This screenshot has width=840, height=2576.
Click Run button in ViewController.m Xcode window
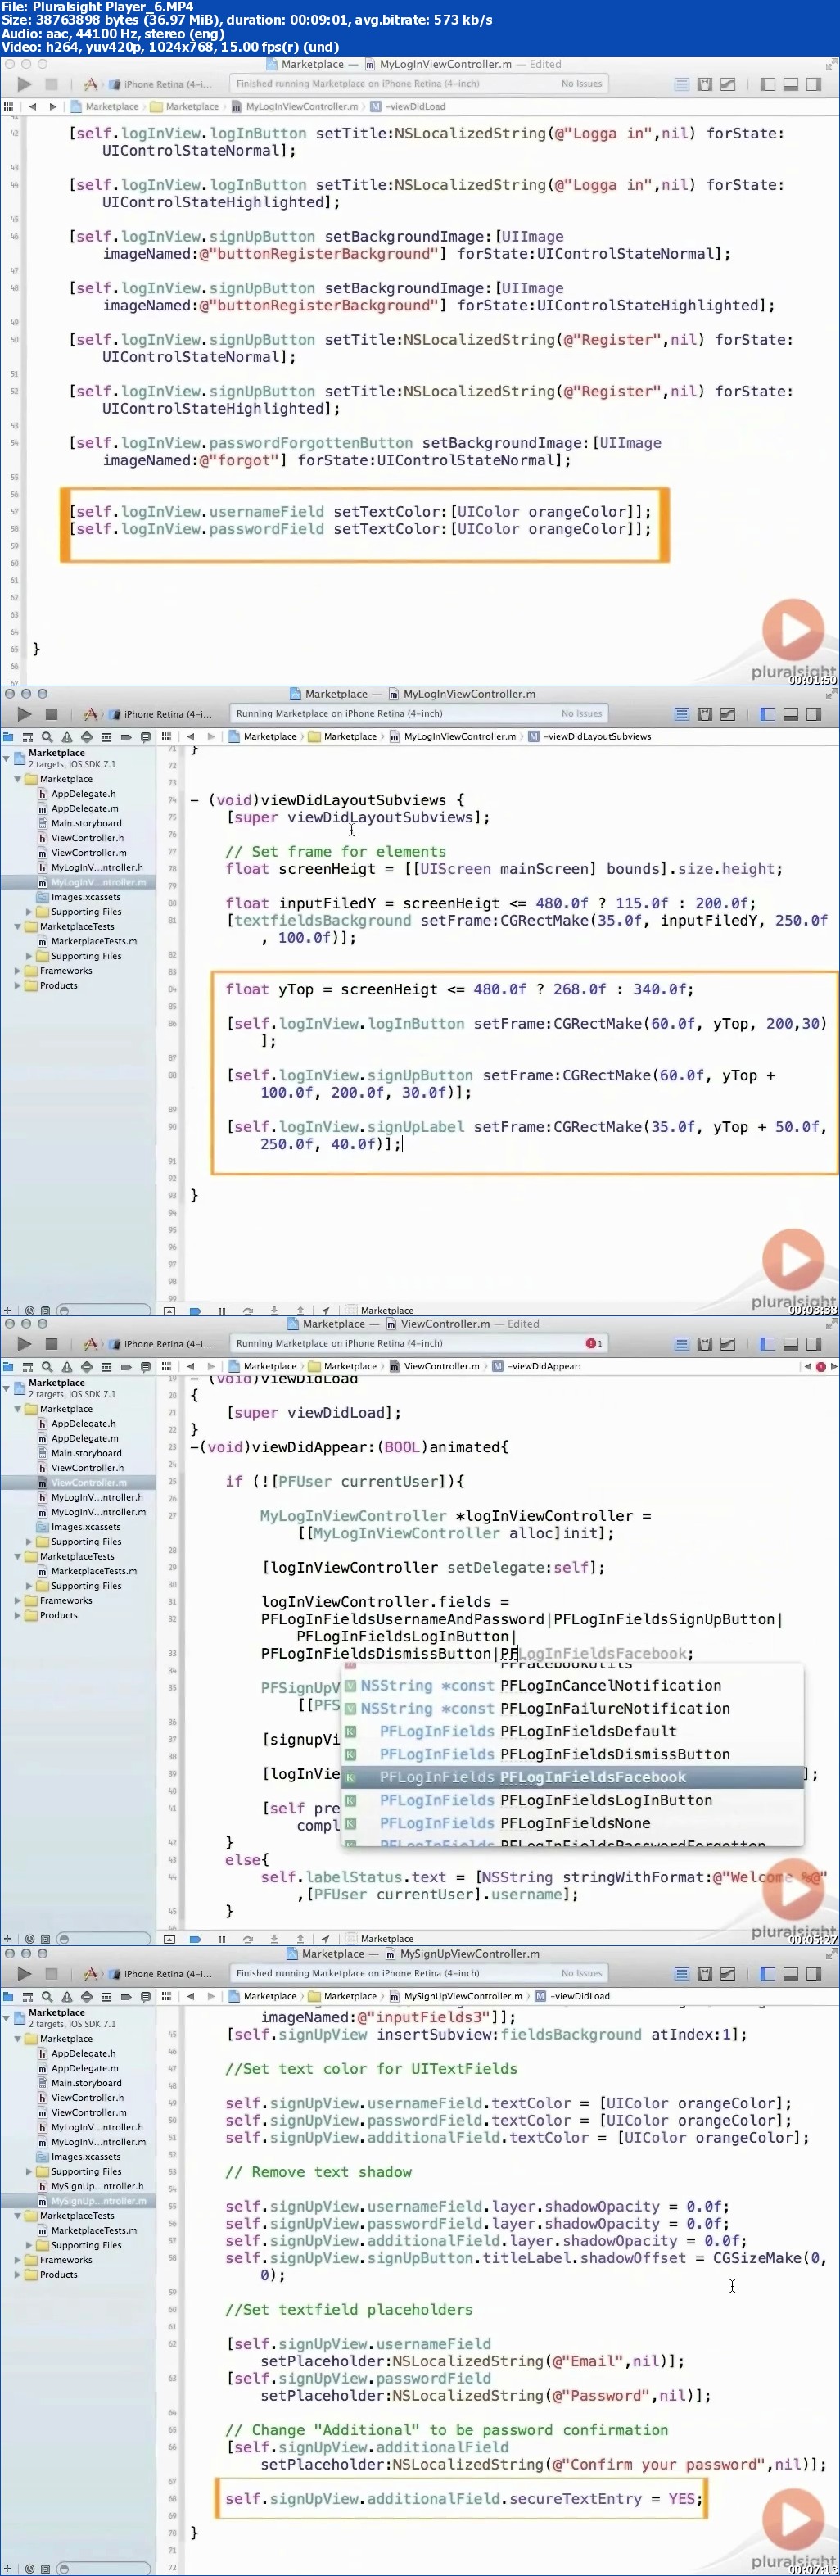(24, 1344)
